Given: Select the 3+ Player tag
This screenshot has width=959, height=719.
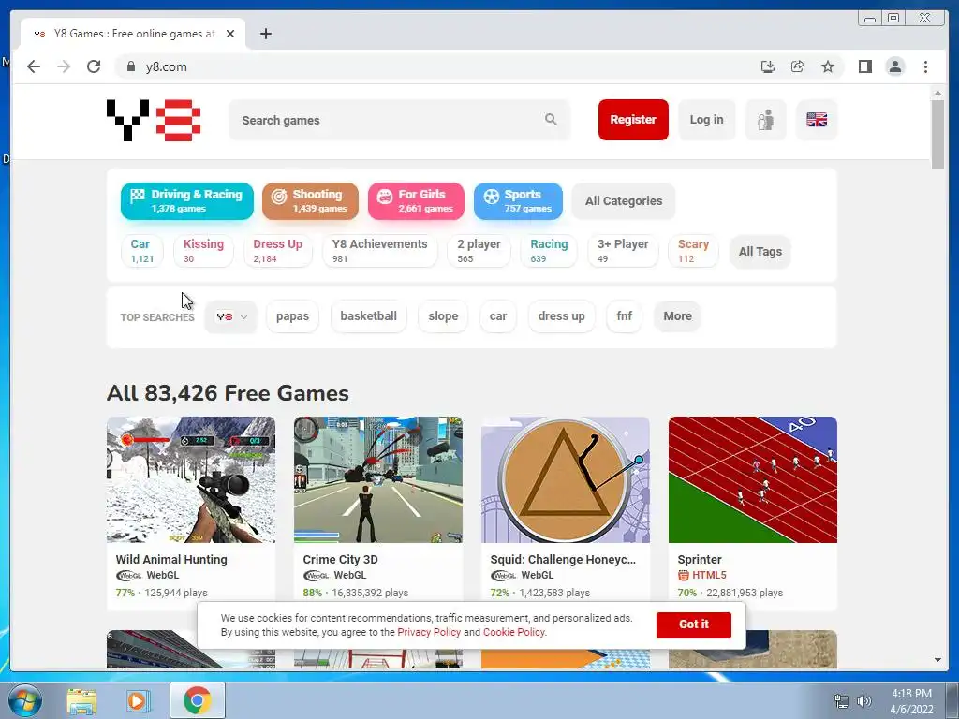Looking at the screenshot, I should click(x=623, y=251).
